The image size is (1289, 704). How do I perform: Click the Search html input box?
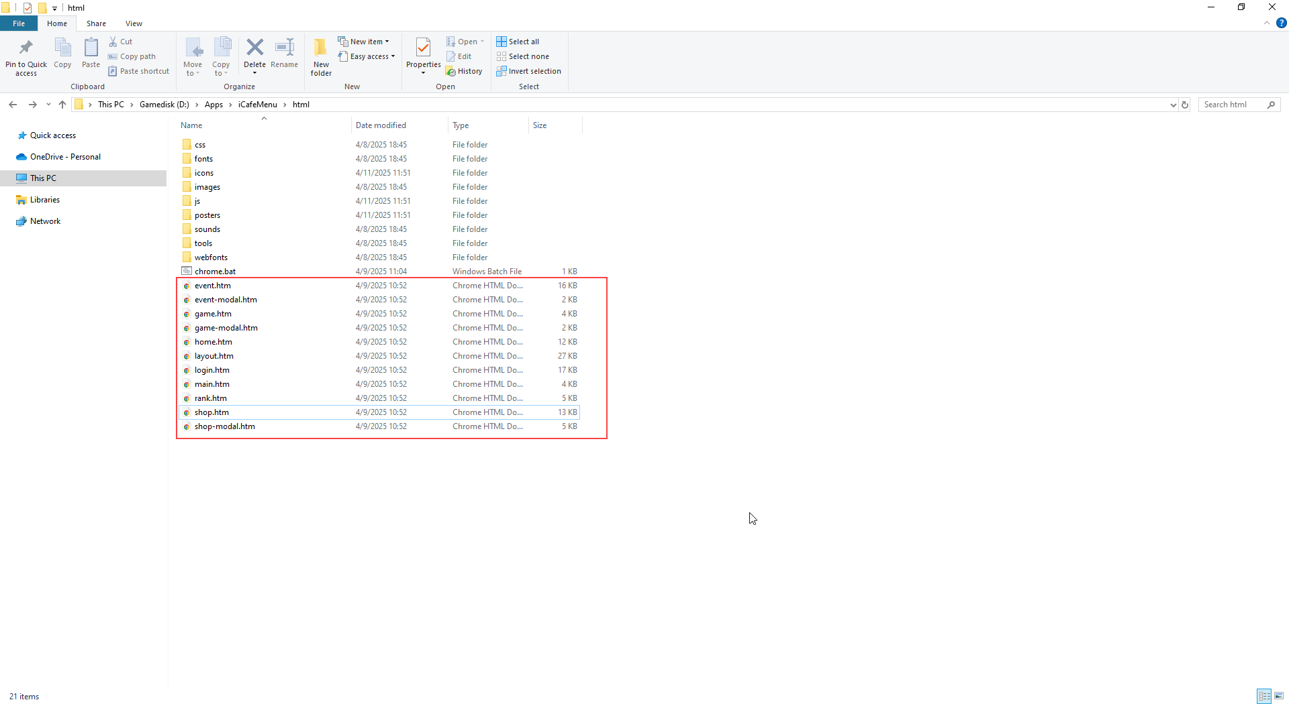[x=1233, y=105]
